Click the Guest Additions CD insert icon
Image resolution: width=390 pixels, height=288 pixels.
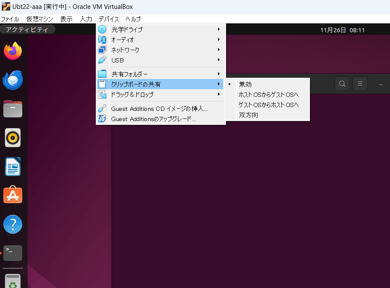point(102,108)
